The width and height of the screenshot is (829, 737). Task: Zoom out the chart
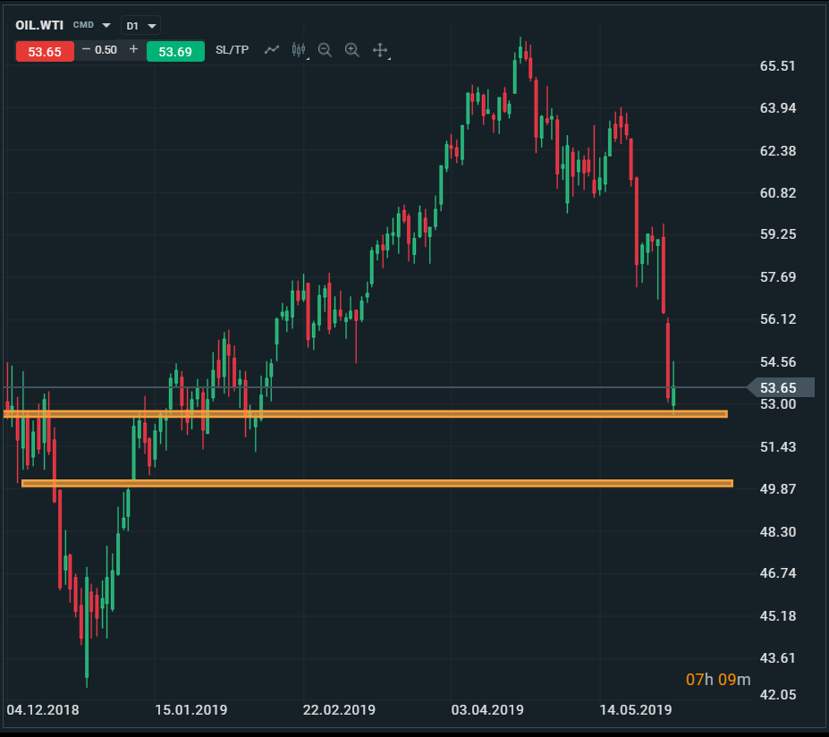coord(325,50)
